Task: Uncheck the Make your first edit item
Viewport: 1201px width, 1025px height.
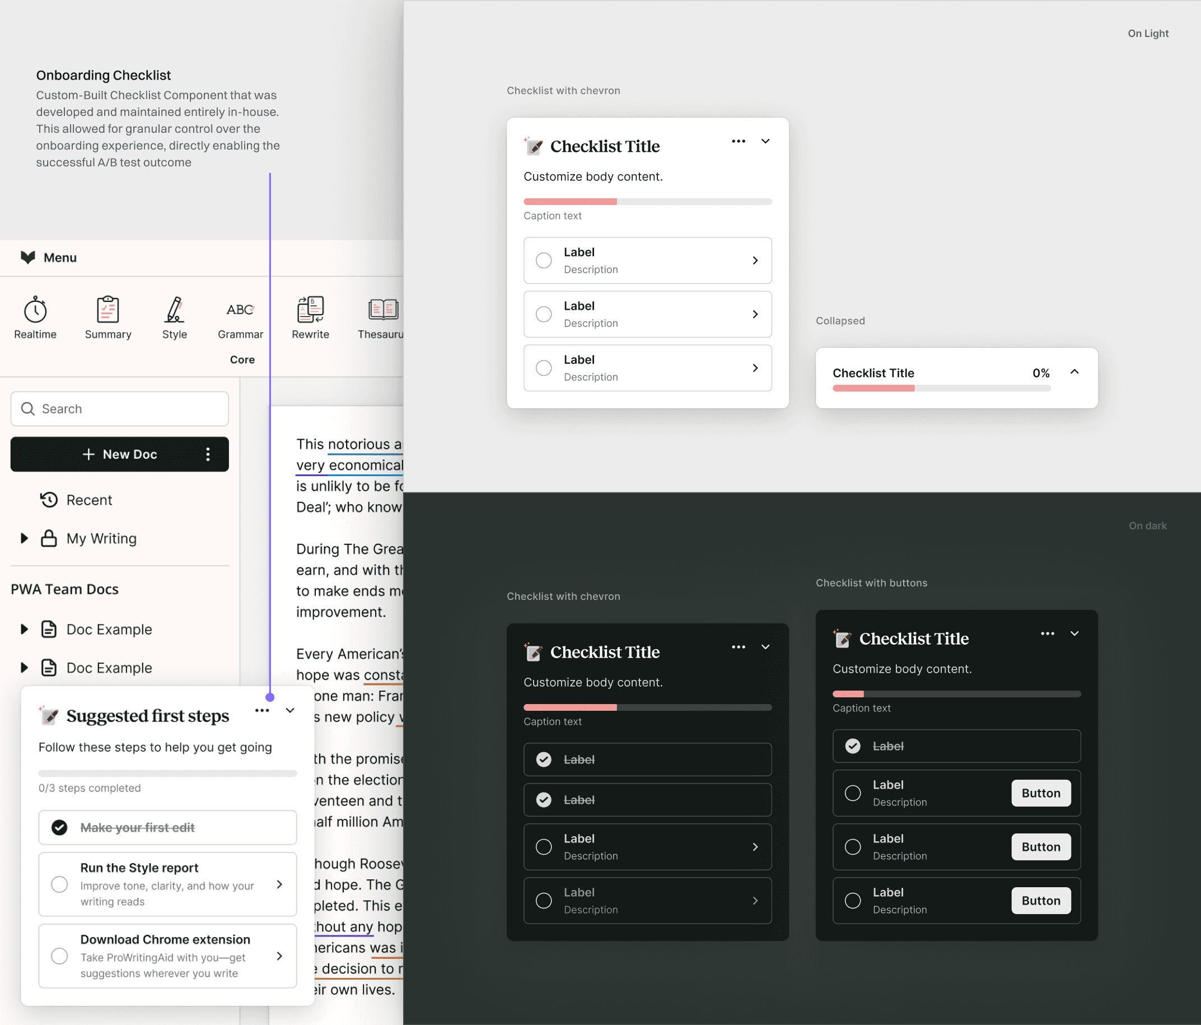Action: click(x=59, y=828)
